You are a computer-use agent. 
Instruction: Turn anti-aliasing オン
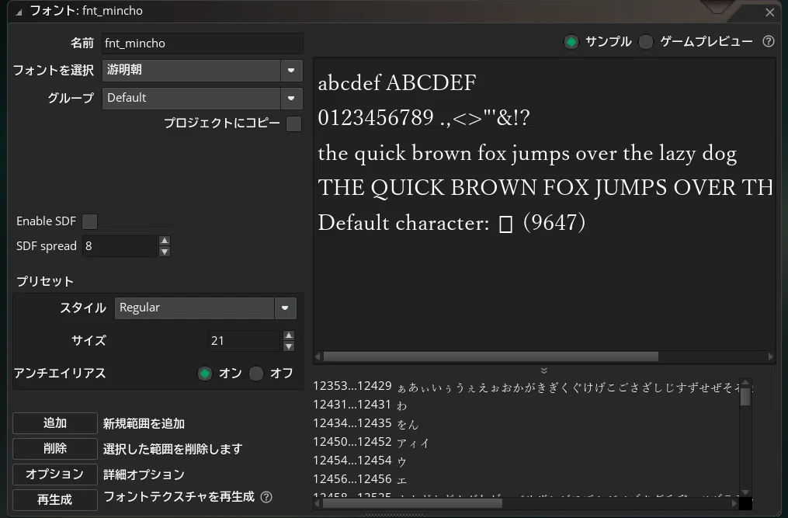(205, 373)
